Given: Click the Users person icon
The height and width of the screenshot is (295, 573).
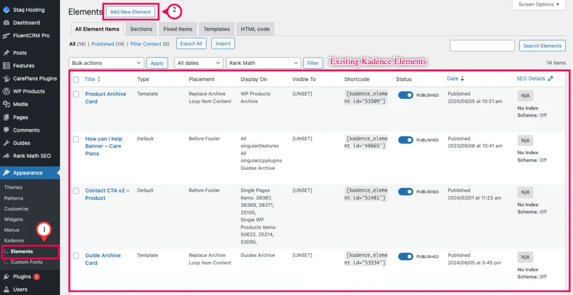Looking at the screenshot, I should tap(6, 289).
